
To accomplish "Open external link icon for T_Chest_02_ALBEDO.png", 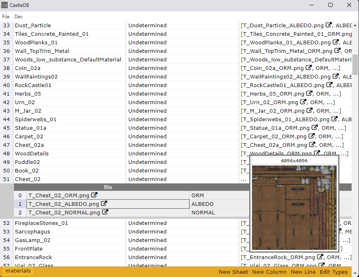I will click(104, 203).
